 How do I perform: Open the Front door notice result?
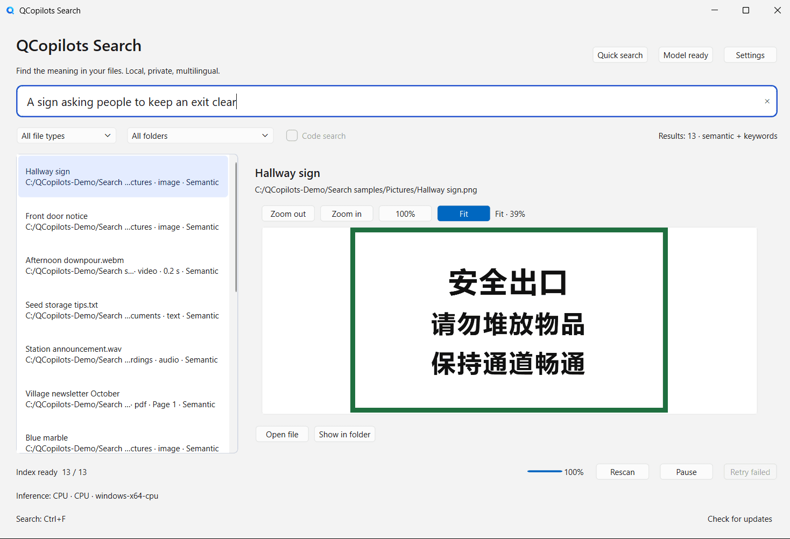click(x=123, y=221)
